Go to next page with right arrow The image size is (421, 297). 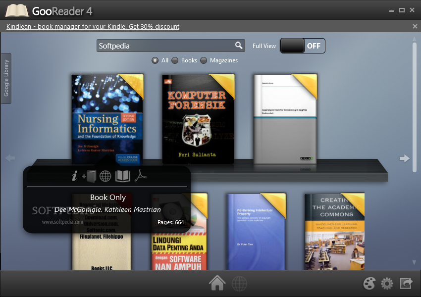click(404, 158)
